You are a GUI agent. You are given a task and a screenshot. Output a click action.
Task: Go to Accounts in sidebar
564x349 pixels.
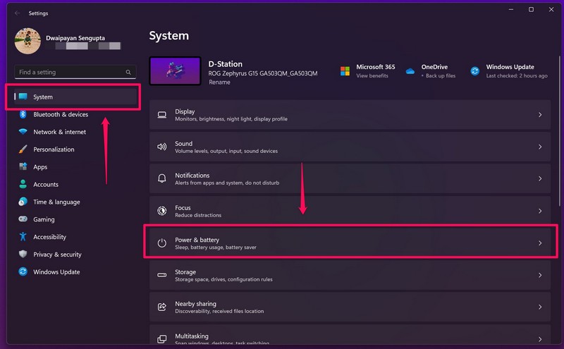[x=46, y=185]
